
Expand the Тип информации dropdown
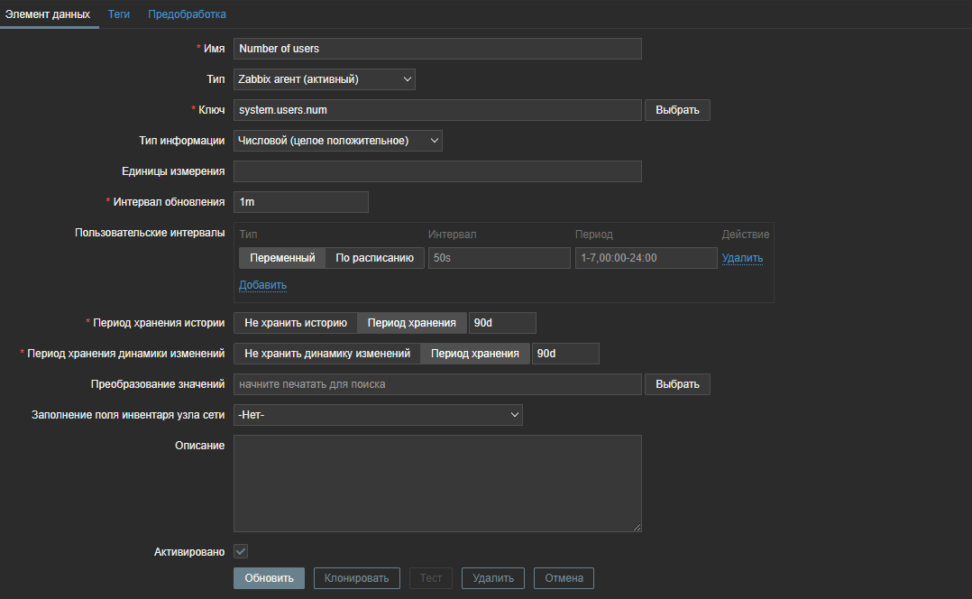click(337, 141)
